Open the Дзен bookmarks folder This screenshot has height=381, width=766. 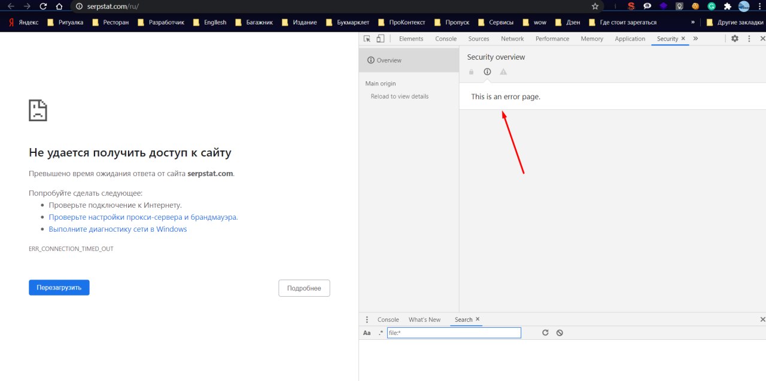[x=567, y=22]
